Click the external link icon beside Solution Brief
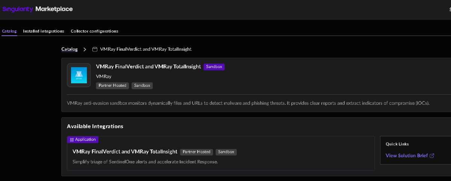Viewport: 451px width, 181px height. tap(432, 155)
